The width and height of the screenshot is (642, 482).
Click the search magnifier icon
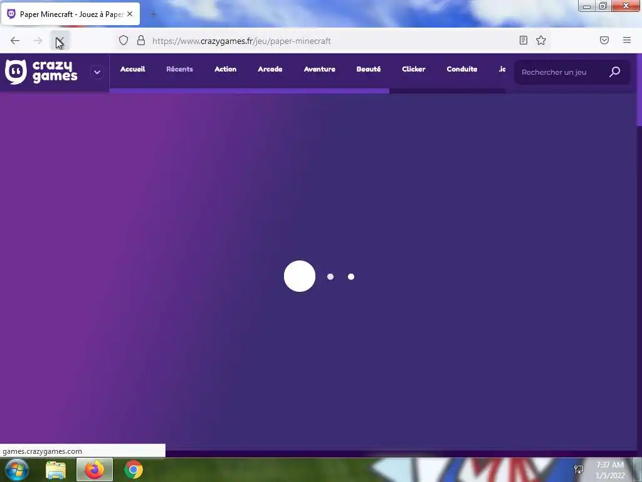(x=614, y=72)
